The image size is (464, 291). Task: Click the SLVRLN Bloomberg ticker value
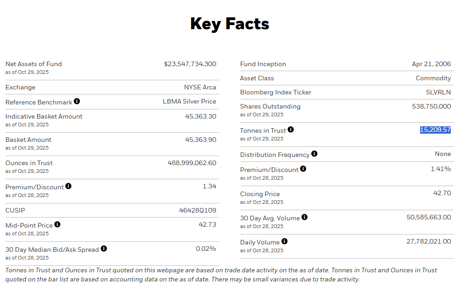pos(438,93)
